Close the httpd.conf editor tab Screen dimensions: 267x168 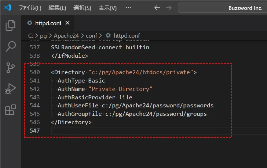click(x=67, y=23)
